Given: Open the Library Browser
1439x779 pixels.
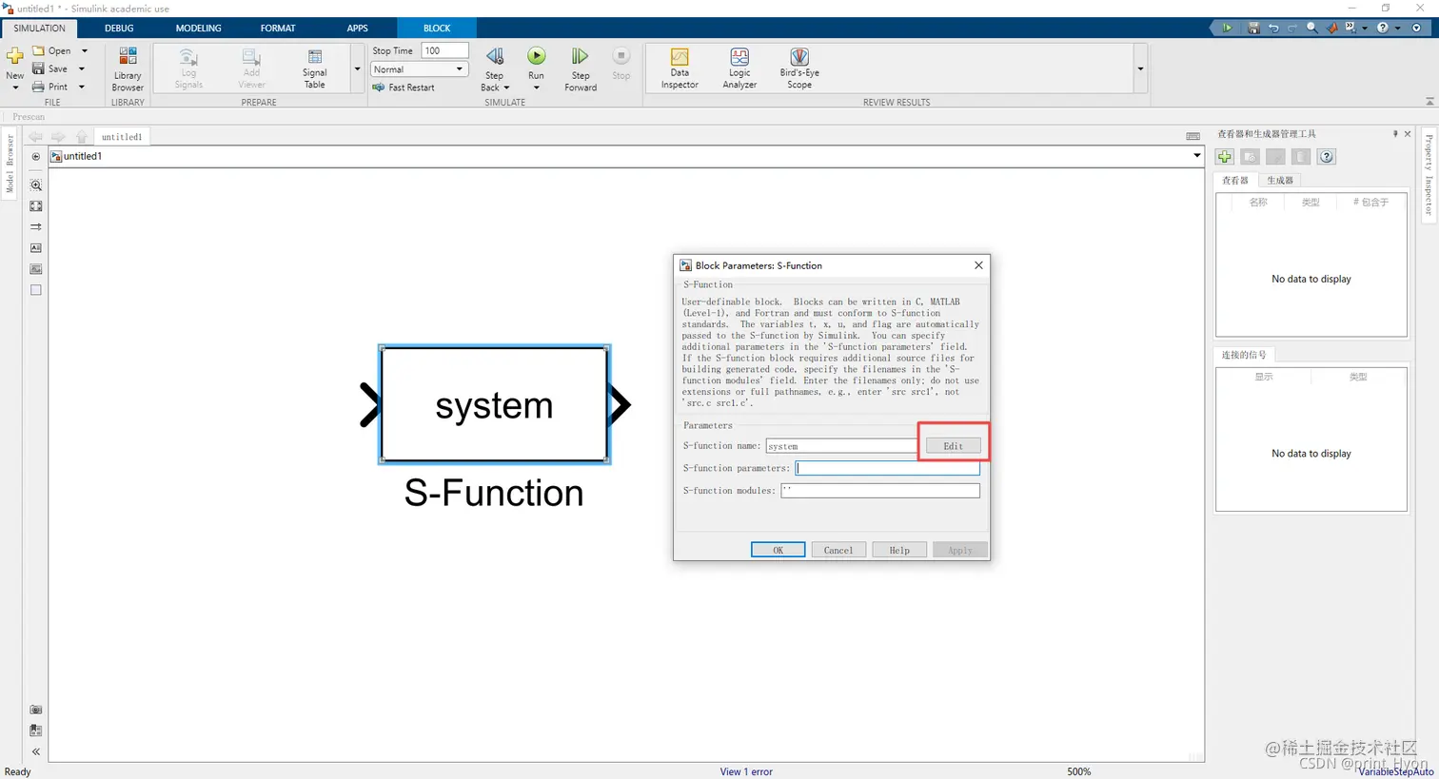Looking at the screenshot, I should click(128, 68).
